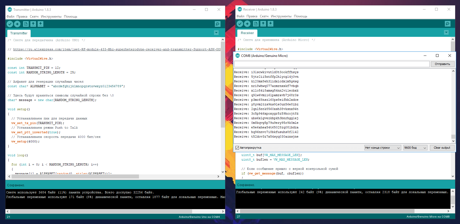This screenshot has width=460, height=224.
Task: Click 'vw_setup(4000);' code line
Action: [25, 142]
